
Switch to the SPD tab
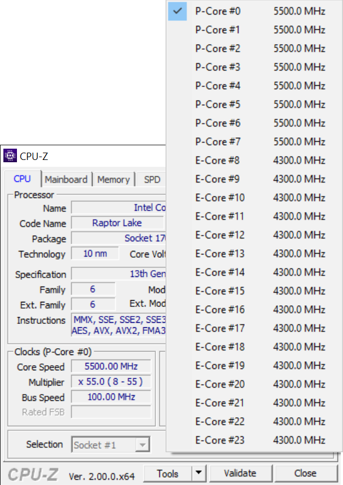(152, 179)
